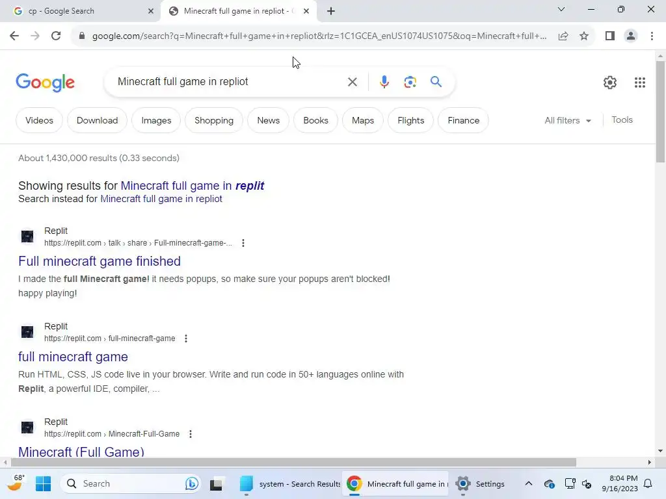Open 'Full minecraft game finished' result
This screenshot has height=499, width=666.
(x=100, y=261)
